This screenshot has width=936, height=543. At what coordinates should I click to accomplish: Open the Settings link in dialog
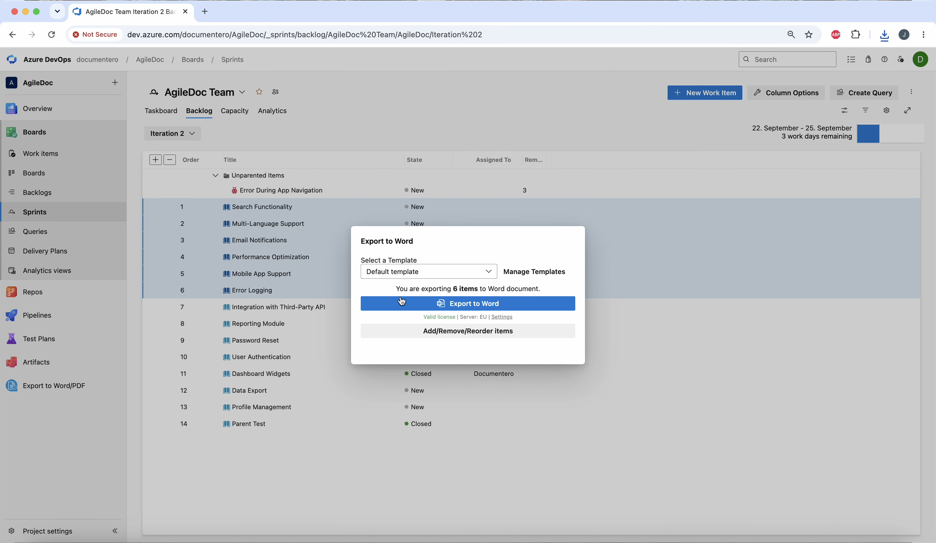502,317
